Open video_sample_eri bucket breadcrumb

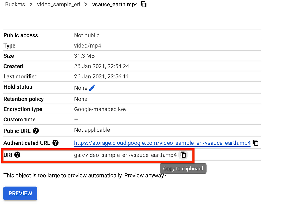pyautogui.click(x=59, y=4)
